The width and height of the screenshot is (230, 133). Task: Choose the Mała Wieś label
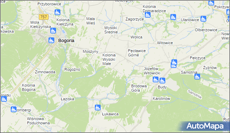pyautogui.click(x=91, y=21)
